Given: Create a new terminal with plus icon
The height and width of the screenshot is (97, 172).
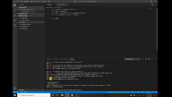Looking at the screenshot, I should 143,59.
